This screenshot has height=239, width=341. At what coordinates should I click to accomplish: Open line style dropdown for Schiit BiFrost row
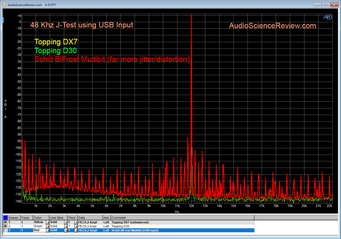tap(66, 230)
